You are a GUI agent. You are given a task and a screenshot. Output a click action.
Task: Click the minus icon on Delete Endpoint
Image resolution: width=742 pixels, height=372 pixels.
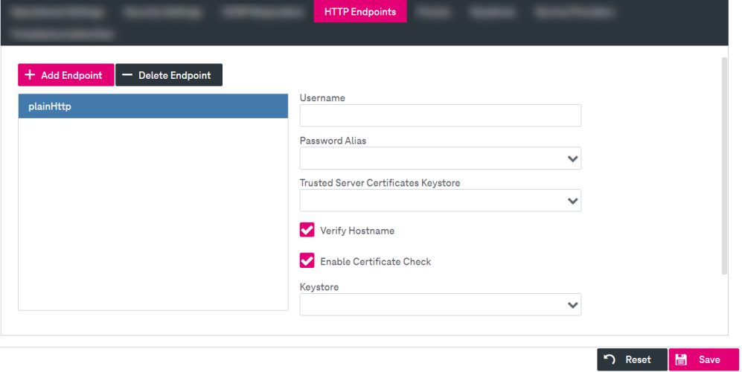[127, 75]
